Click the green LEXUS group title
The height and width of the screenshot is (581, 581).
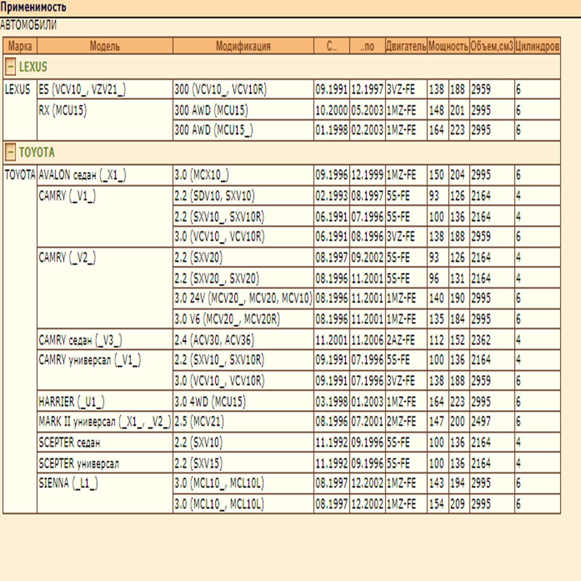33,67
